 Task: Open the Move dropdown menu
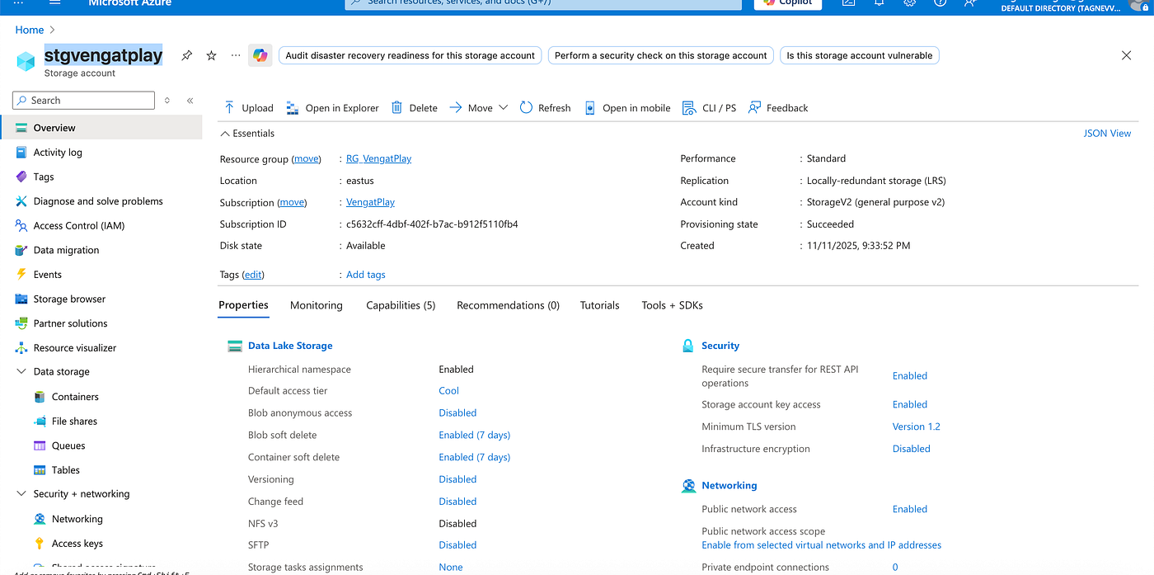point(478,107)
